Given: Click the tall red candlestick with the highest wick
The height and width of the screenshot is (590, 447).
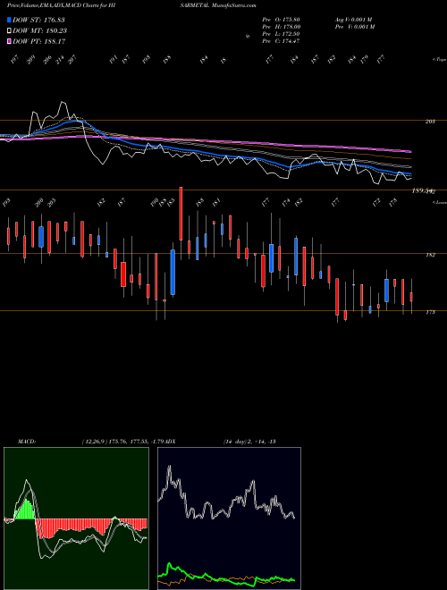Looking at the screenshot, I should (181, 214).
